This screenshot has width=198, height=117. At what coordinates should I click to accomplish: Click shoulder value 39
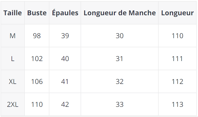click(x=65, y=36)
